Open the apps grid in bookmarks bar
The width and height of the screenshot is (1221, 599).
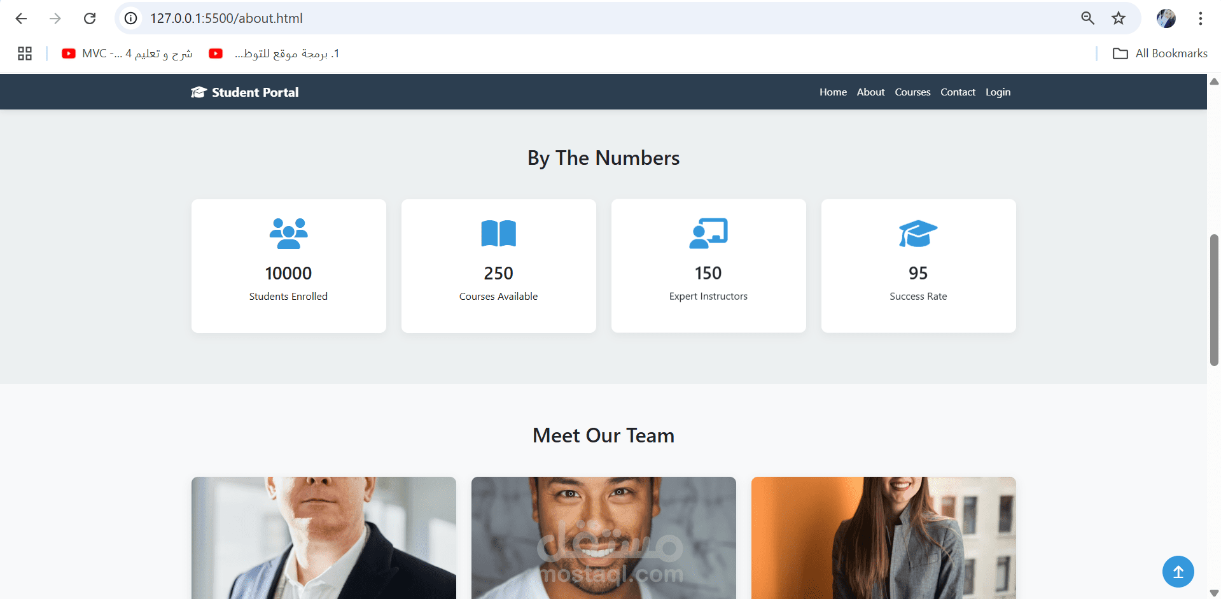(25, 53)
